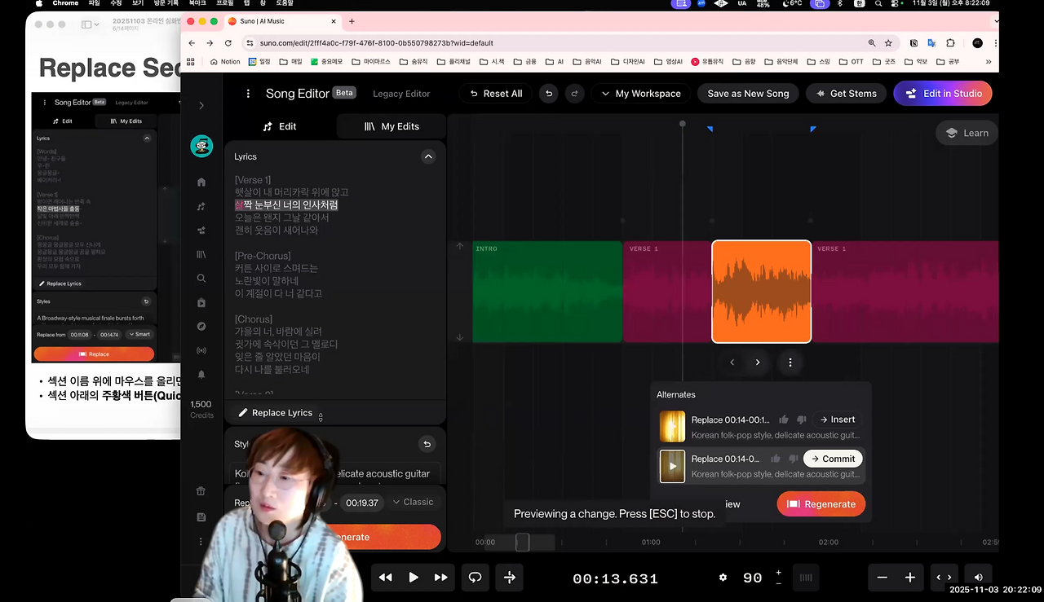Open the Learn button
Screen dimensions: 1044x602
[967, 133]
